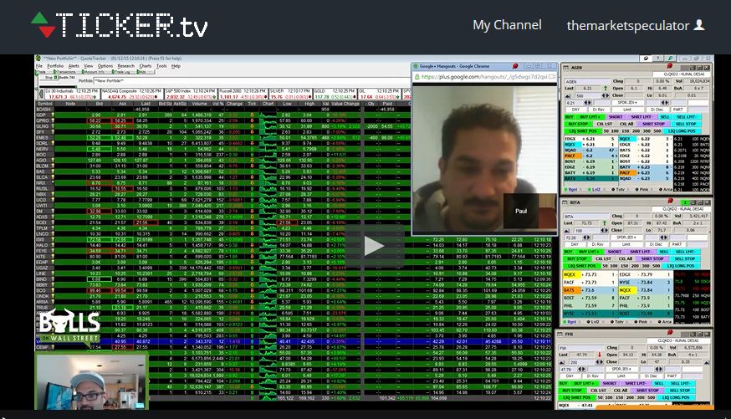The width and height of the screenshot is (731, 419).
Task: Open the Charts menu
Action: (x=146, y=66)
